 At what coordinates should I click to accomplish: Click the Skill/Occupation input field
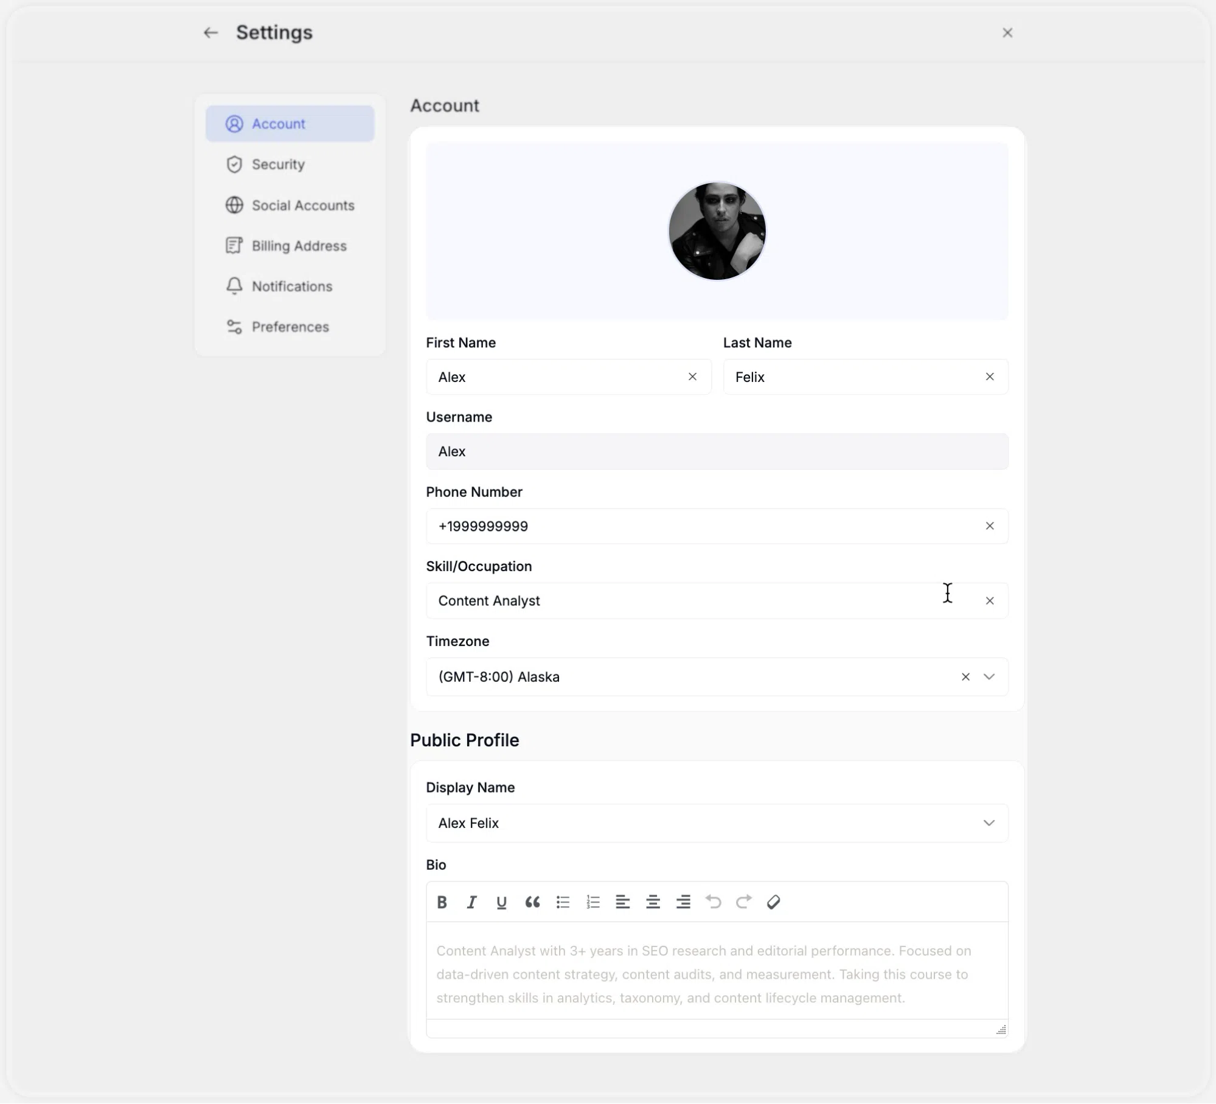[717, 600]
